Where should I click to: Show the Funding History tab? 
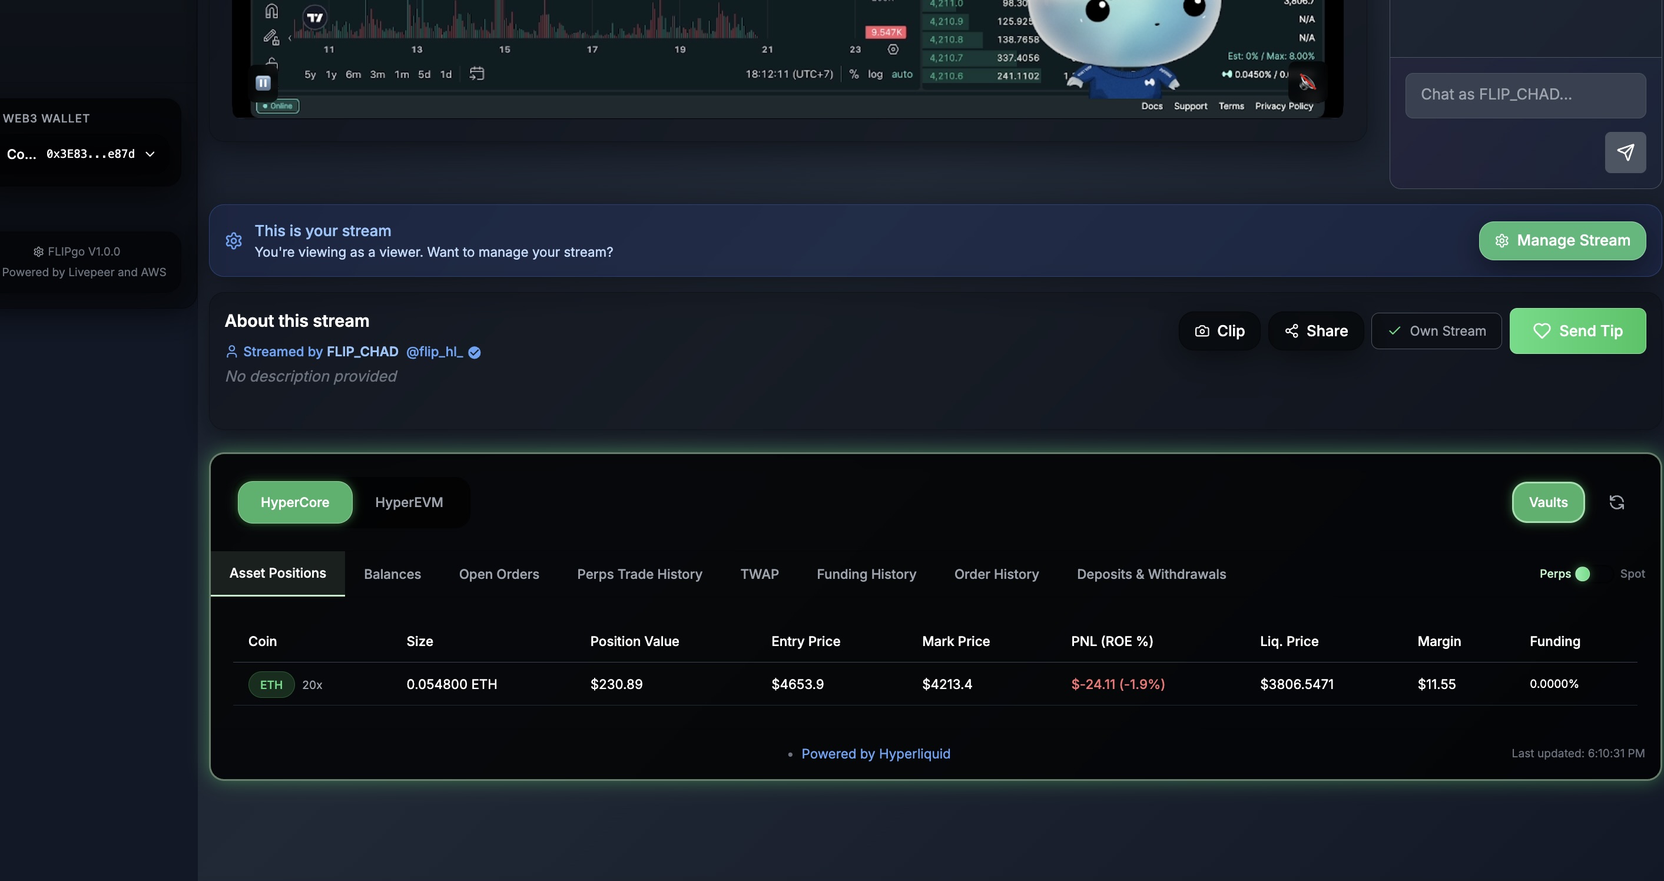point(866,574)
